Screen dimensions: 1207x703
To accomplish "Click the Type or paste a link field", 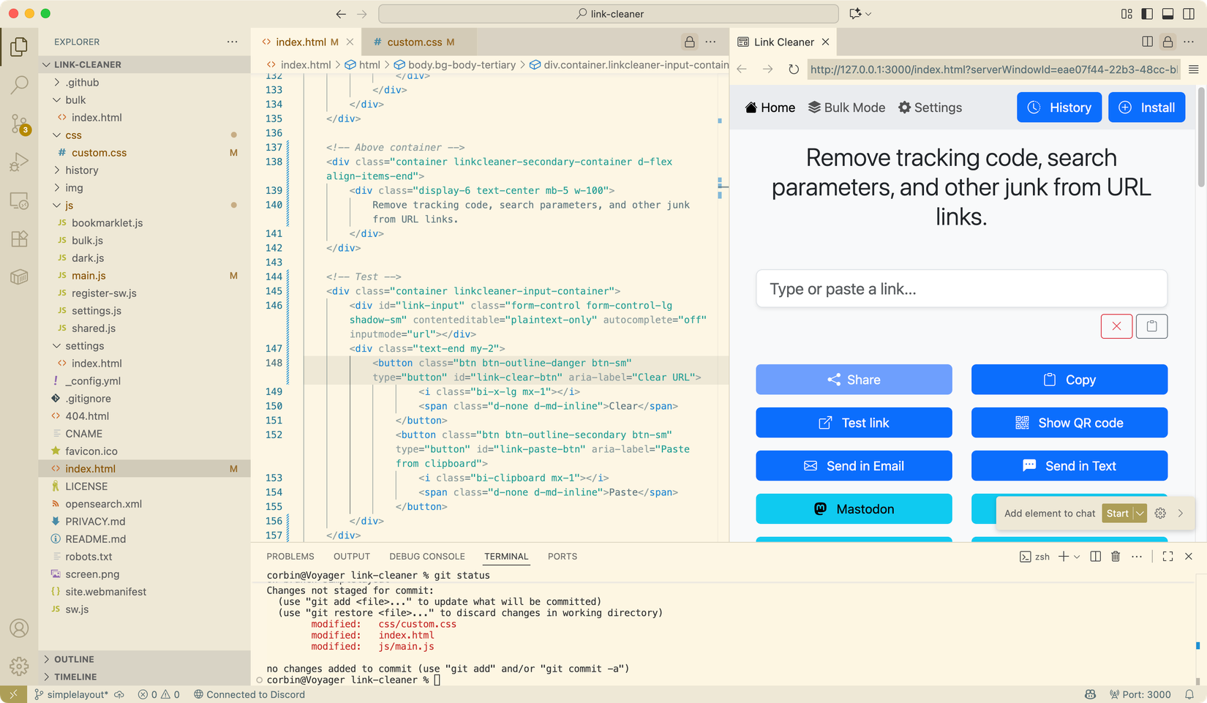I will pos(961,288).
